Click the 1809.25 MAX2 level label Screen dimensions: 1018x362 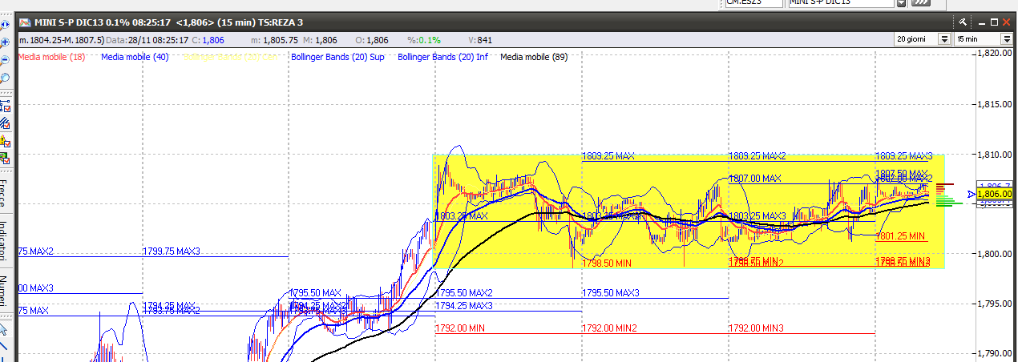click(x=757, y=156)
